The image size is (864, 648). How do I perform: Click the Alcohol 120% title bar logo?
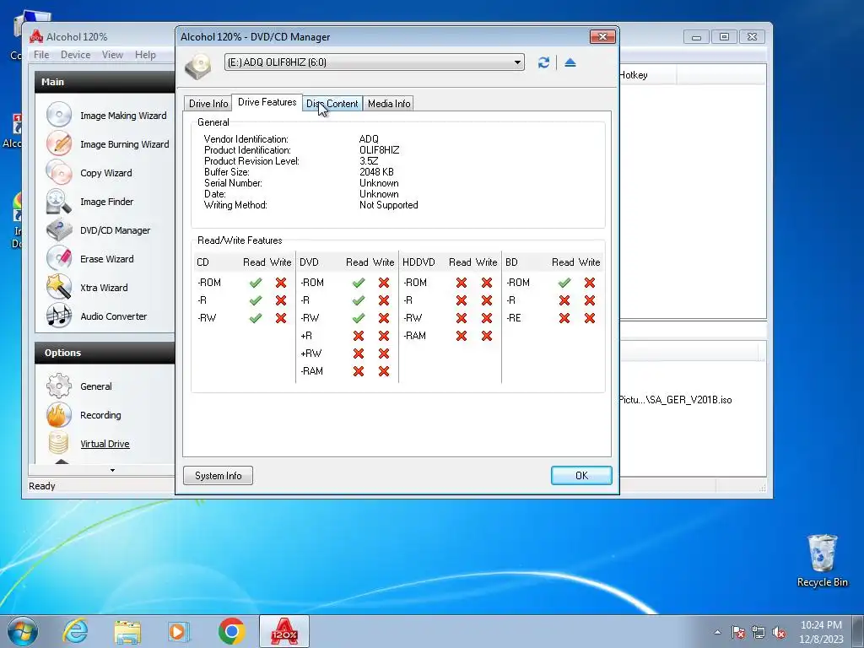35,37
